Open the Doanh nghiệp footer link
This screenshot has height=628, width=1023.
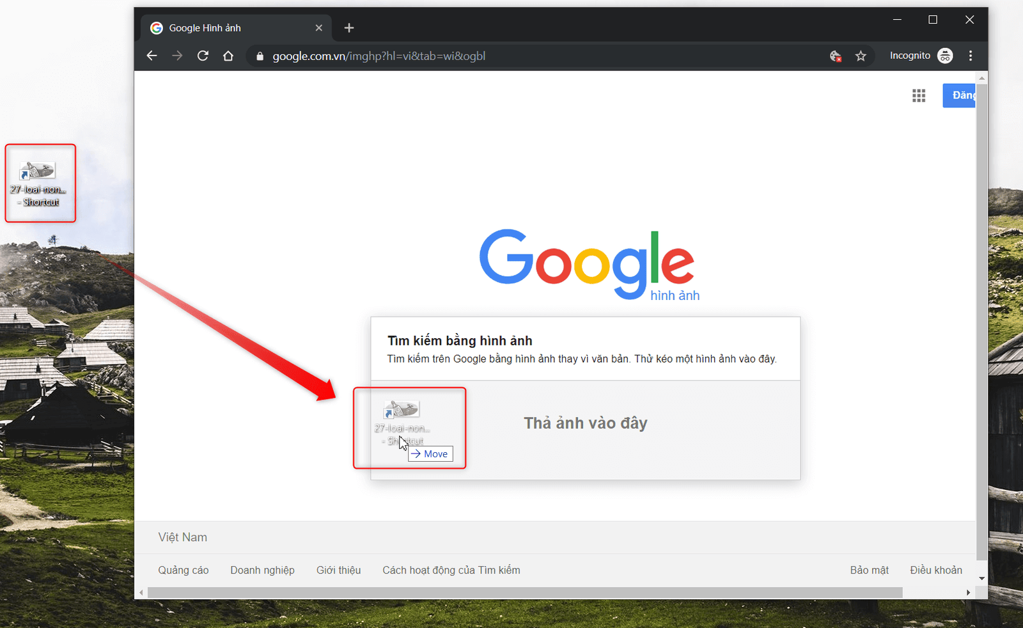(x=262, y=570)
